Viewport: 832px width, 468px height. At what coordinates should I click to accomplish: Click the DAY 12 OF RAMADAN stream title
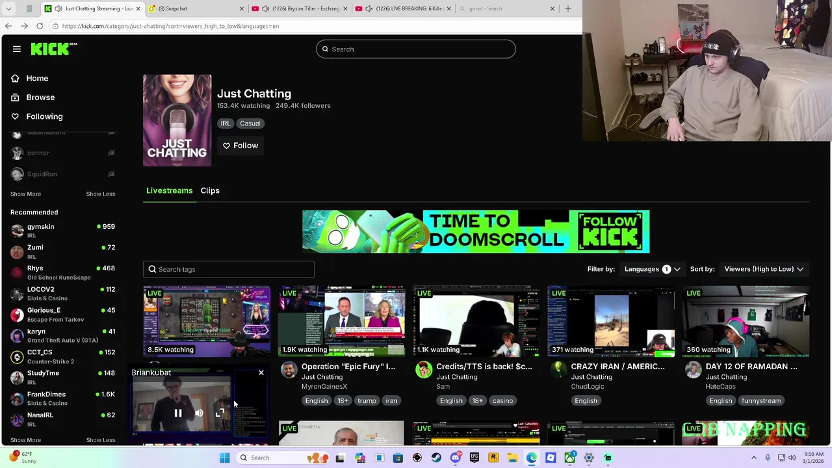[x=751, y=367]
